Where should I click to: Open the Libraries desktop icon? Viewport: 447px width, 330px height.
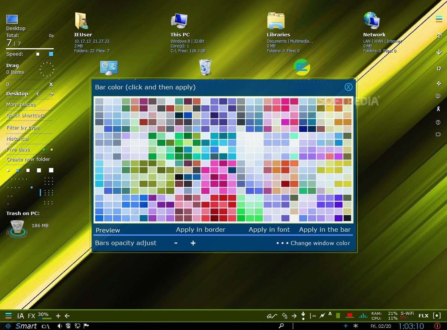pyautogui.click(x=276, y=21)
